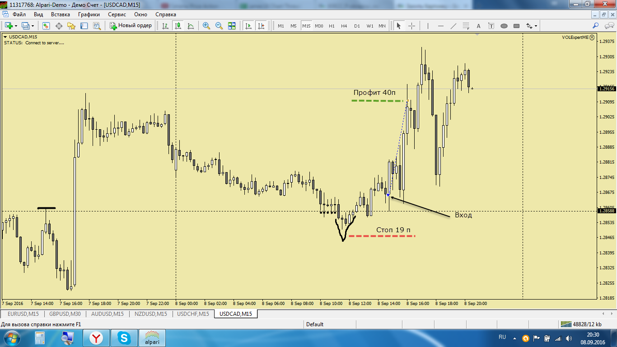Select the D1 timeframe
This screenshot has height=347, width=617.
tap(357, 26)
